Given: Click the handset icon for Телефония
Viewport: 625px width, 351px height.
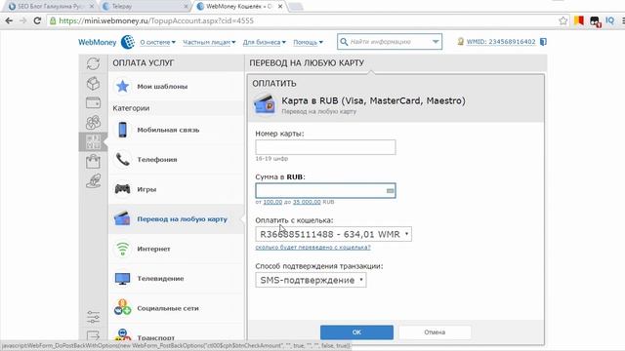Looking at the screenshot, I should click(x=122, y=159).
